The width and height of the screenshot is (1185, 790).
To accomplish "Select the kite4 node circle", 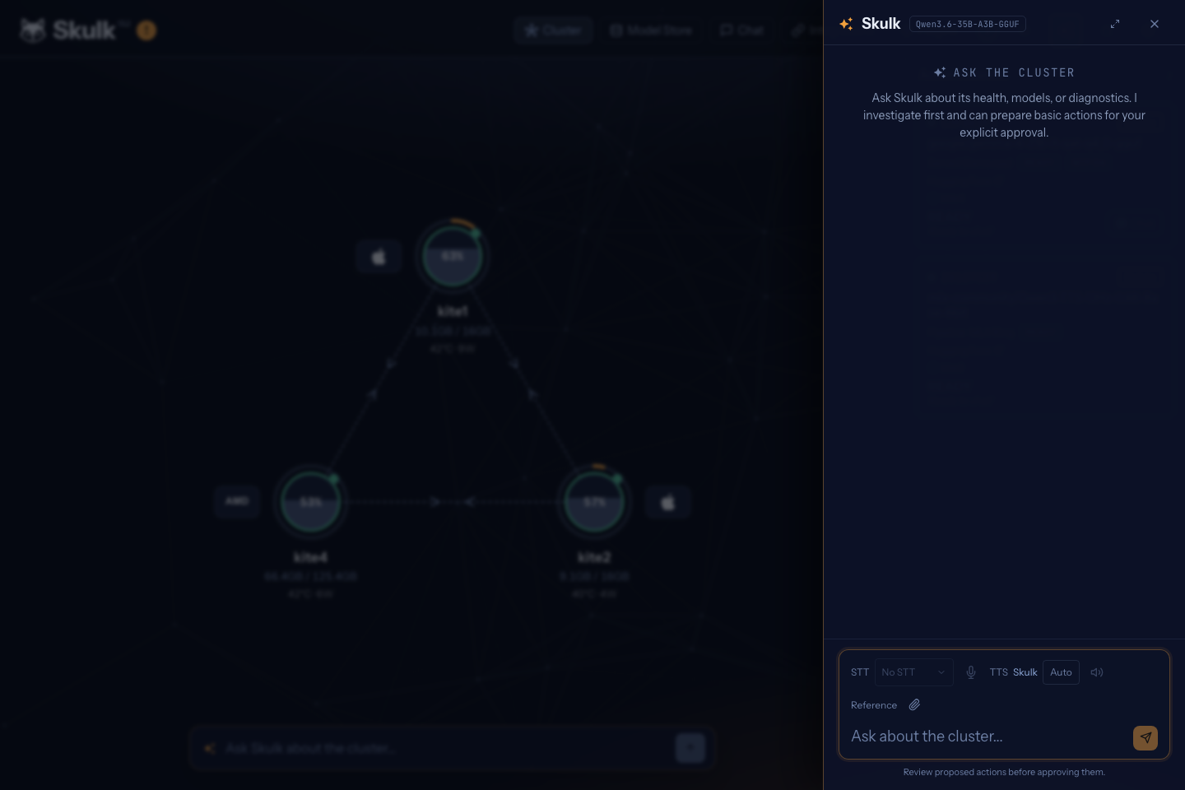I will [x=311, y=502].
